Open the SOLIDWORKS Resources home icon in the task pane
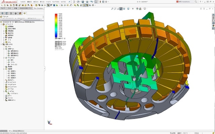The height and width of the screenshot is (134, 215). [213, 15]
